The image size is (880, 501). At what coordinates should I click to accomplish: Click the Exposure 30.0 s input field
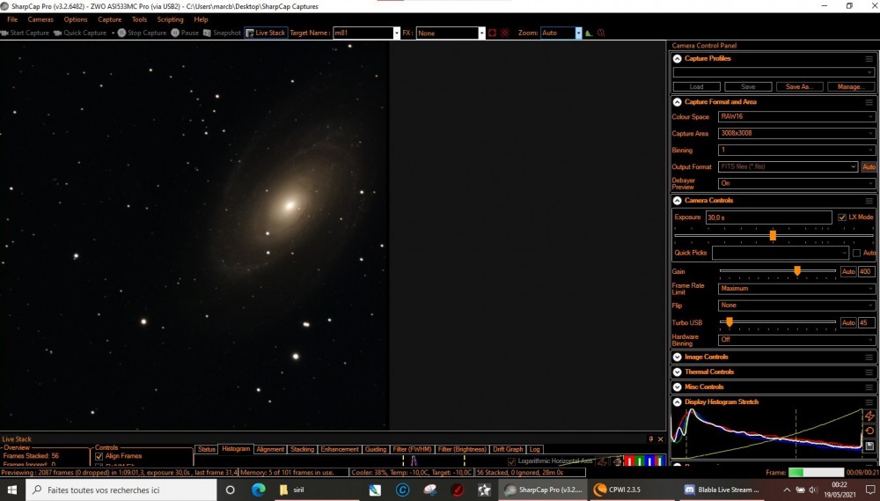coord(768,217)
